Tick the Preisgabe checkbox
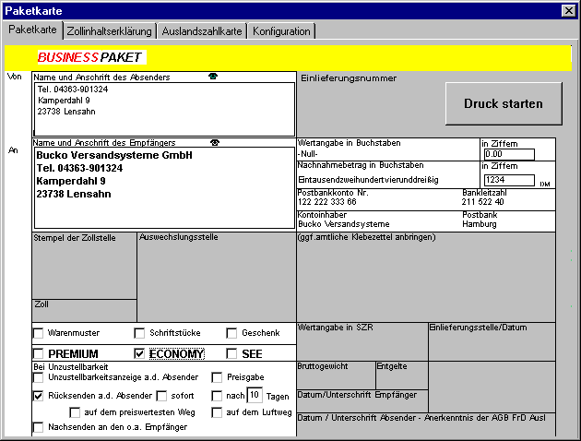Image resolution: width=581 pixels, height=441 pixels. [217, 377]
